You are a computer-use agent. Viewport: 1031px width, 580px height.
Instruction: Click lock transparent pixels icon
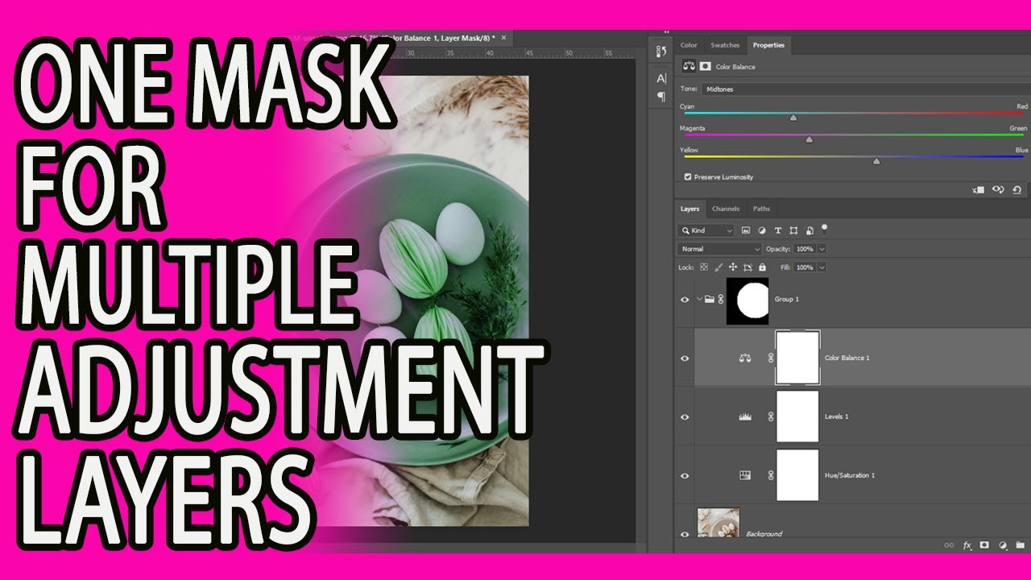[703, 267]
